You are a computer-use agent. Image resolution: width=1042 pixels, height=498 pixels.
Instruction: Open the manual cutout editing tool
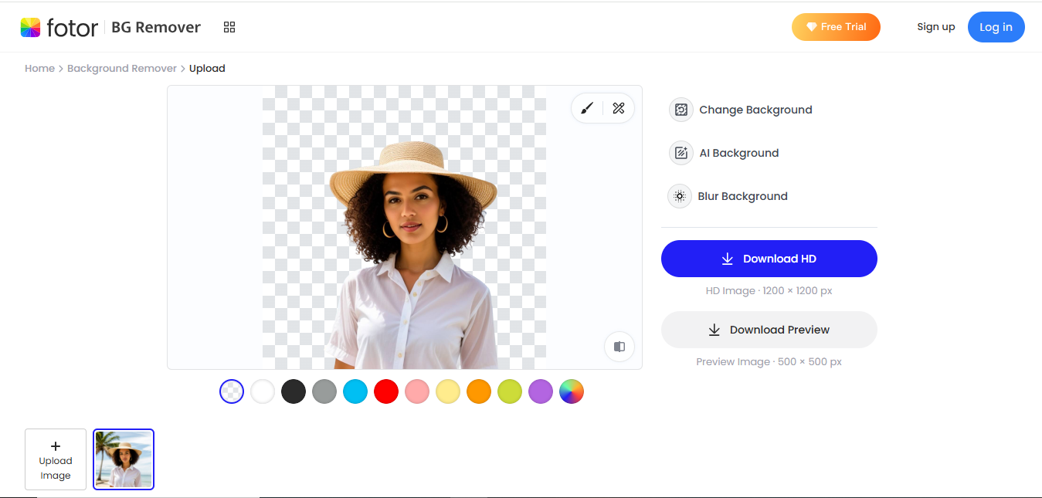coord(618,108)
